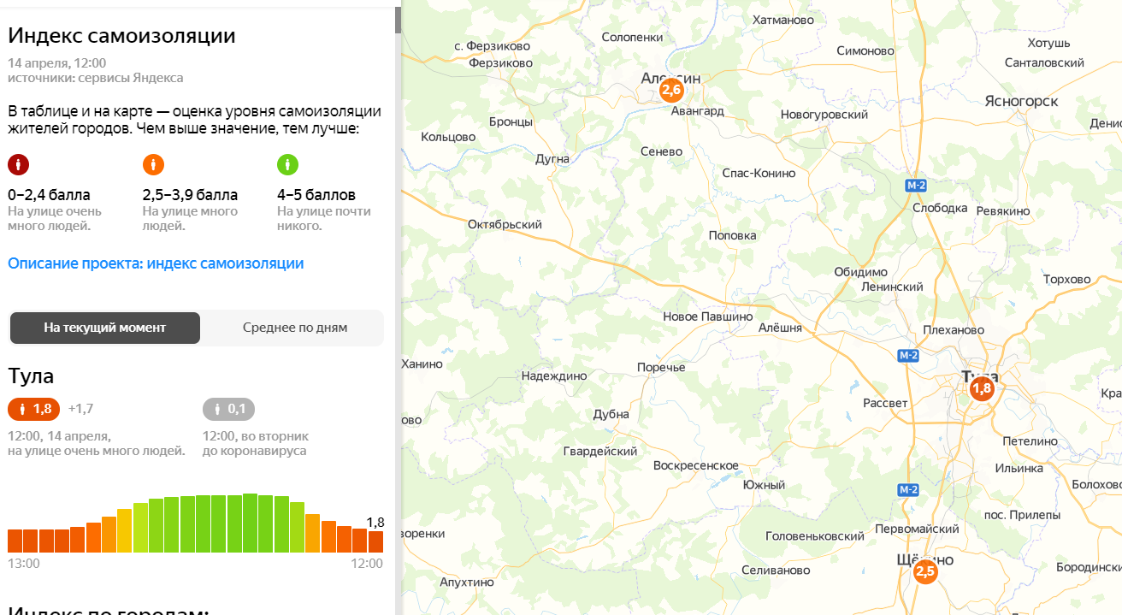Screen dimensions: 1122x615
Task: Click the green person legend icon
Action: click(x=287, y=164)
